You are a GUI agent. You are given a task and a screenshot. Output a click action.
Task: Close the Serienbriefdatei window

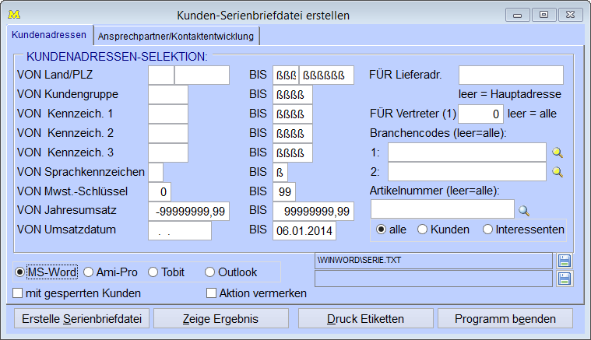(570, 15)
